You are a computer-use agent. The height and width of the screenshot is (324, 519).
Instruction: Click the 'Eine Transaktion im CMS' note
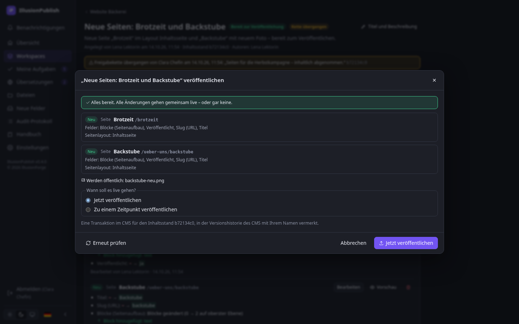coord(200,223)
